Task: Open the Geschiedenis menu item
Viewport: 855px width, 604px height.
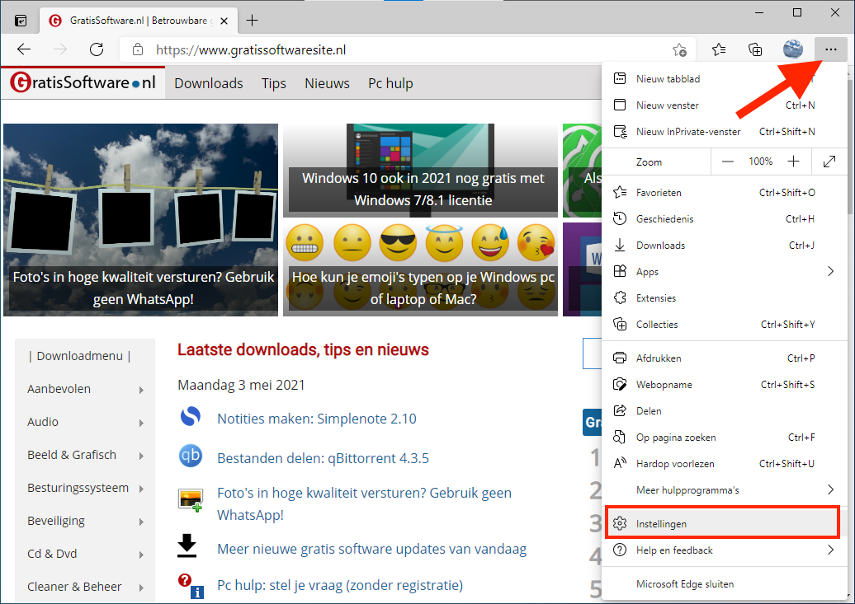Action: [x=664, y=219]
